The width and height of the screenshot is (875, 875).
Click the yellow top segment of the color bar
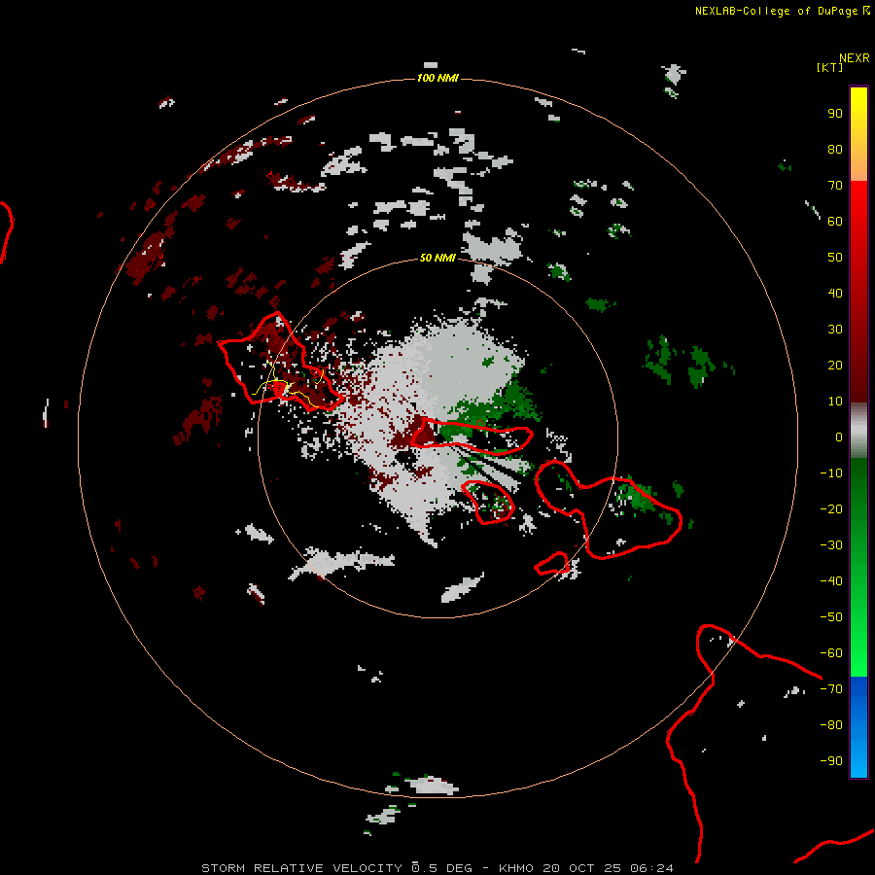[858, 134]
